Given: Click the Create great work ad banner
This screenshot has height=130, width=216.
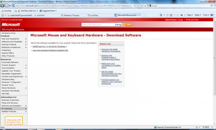Looking at the screenshot, I should tap(14, 121).
